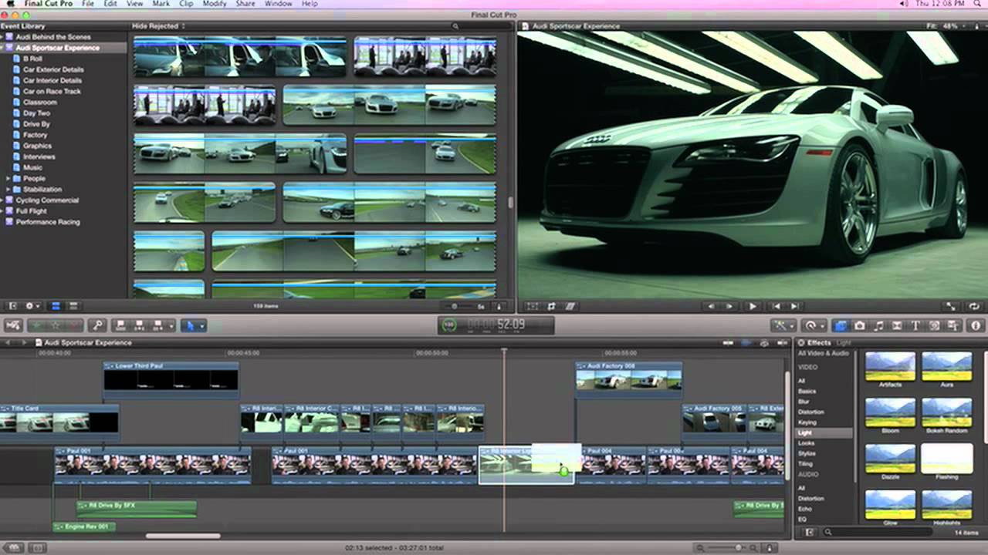Click the viewer Transform tool icon
The image size is (988, 555).
(x=533, y=306)
